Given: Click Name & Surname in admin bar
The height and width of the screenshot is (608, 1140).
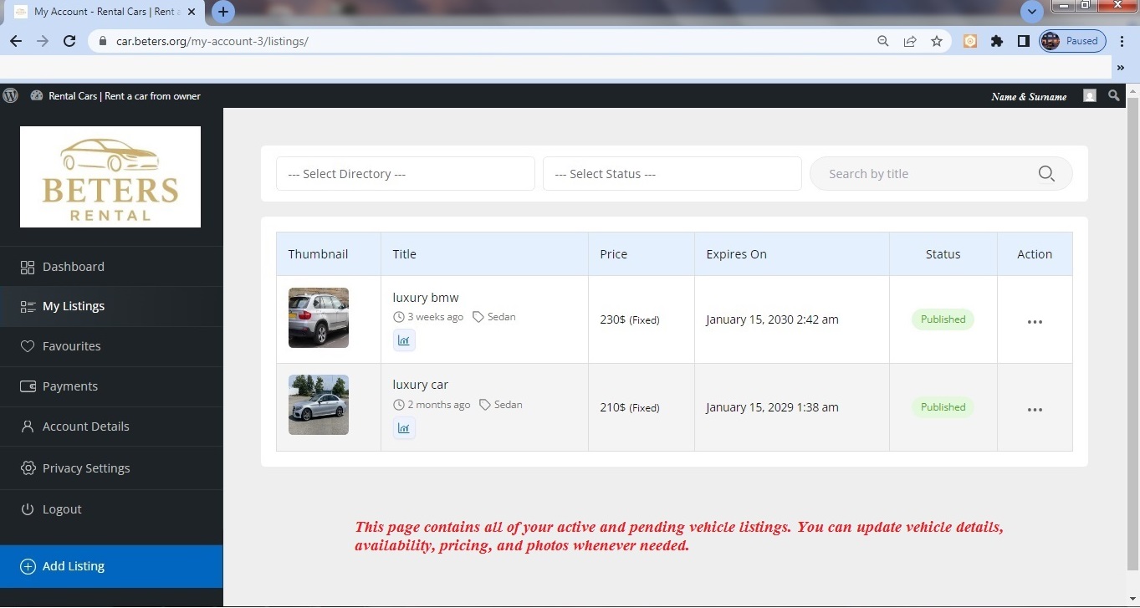Looking at the screenshot, I should coord(1029,97).
